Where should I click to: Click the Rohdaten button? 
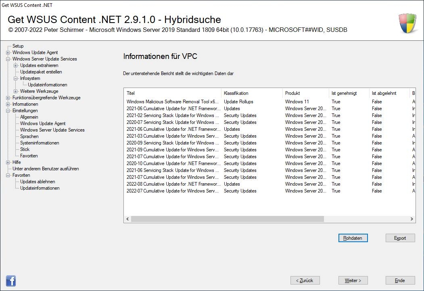click(x=353, y=238)
